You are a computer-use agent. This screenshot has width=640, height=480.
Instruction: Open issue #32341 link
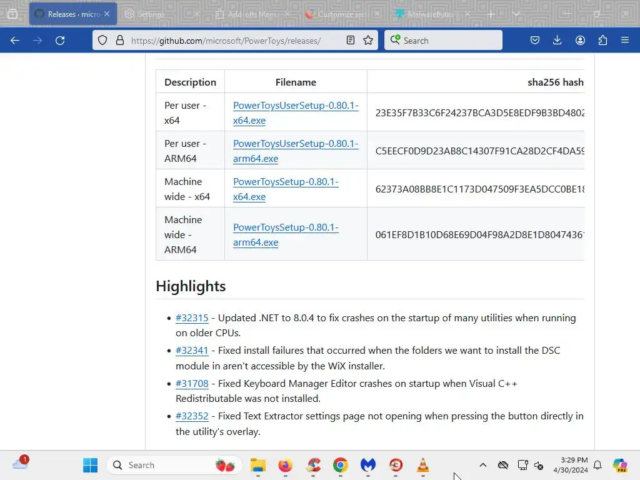click(x=192, y=351)
